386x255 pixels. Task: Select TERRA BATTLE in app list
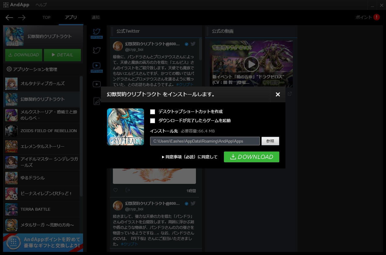point(42,209)
